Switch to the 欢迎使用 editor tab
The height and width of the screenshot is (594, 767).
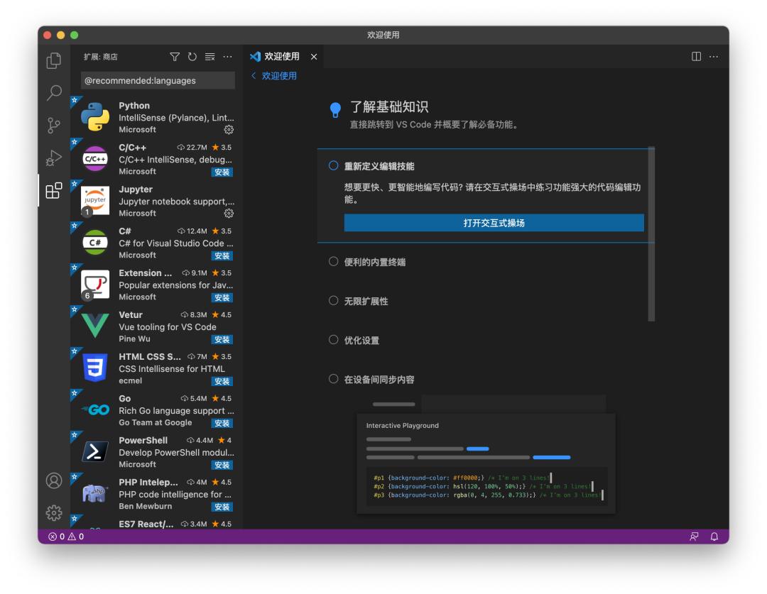283,57
